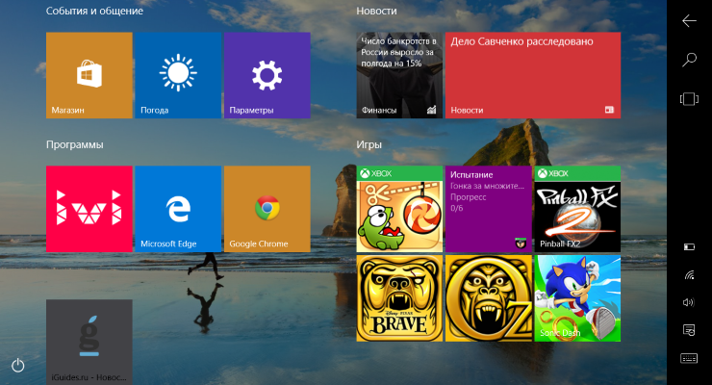712x385 pixels.
Task: Open the Финансы finance tile
Action: (x=399, y=75)
